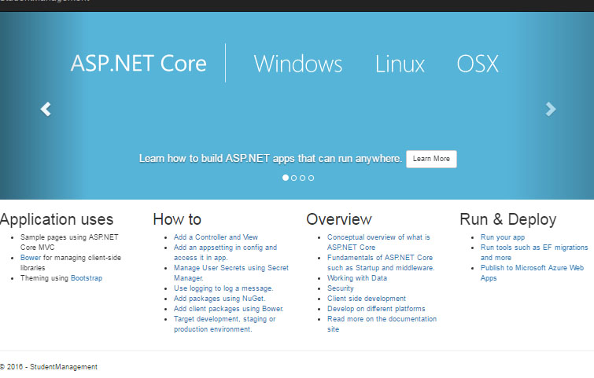Viewport: 594px width, 378px height.
Task: Click the Linux text in banner
Action: click(400, 64)
